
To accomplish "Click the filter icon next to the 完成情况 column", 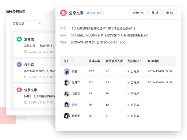I will coord(140,61).
